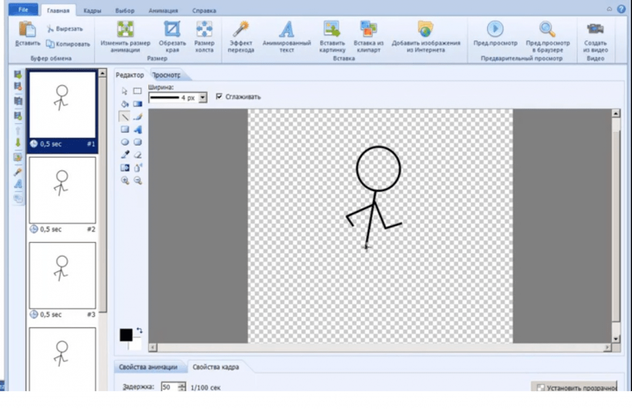Open the Свойства кадра tab

tap(215, 367)
